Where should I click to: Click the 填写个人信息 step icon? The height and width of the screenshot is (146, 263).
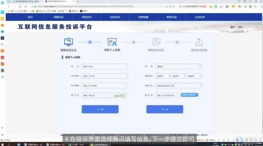point(112,42)
